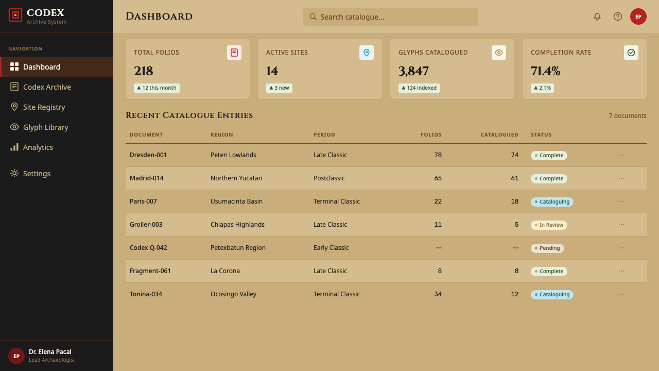Open Settings page
This screenshot has width=659, height=371.
[x=57, y=174]
